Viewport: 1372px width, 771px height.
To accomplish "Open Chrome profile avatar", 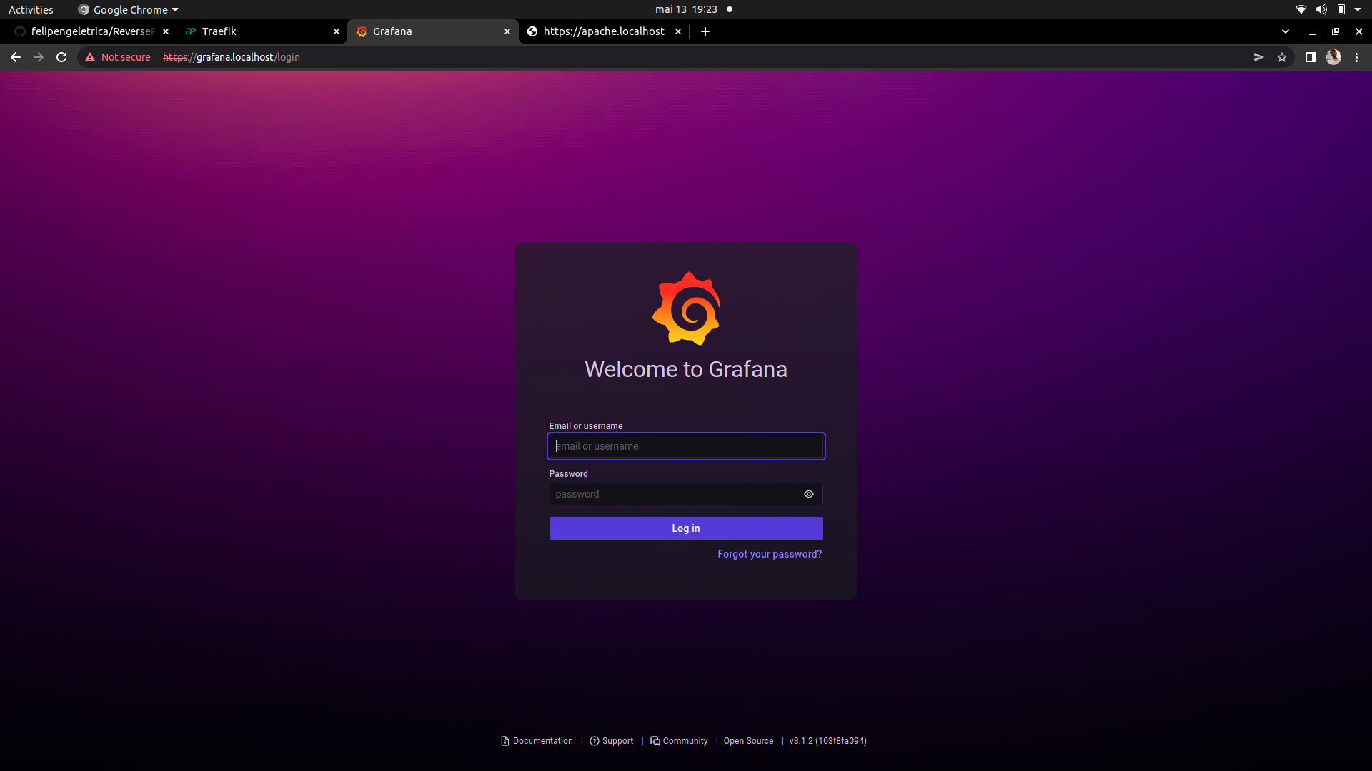I will [1333, 57].
